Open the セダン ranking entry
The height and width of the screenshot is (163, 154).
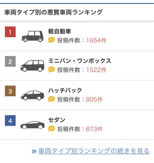coord(57,120)
